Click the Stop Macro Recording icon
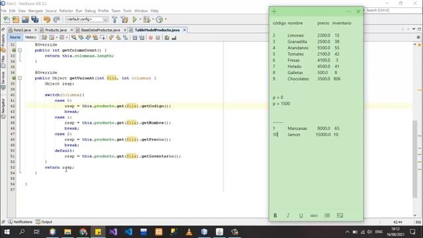This screenshot has width=423, height=238. tap(158, 38)
